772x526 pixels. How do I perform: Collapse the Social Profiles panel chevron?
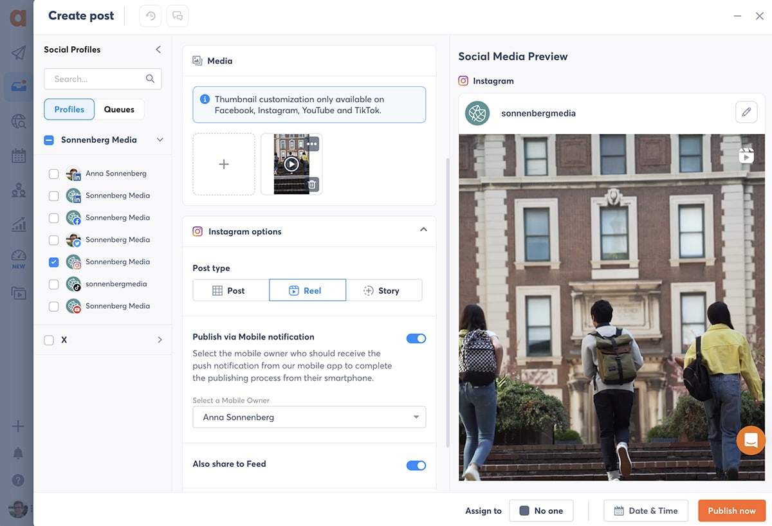click(158, 50)
